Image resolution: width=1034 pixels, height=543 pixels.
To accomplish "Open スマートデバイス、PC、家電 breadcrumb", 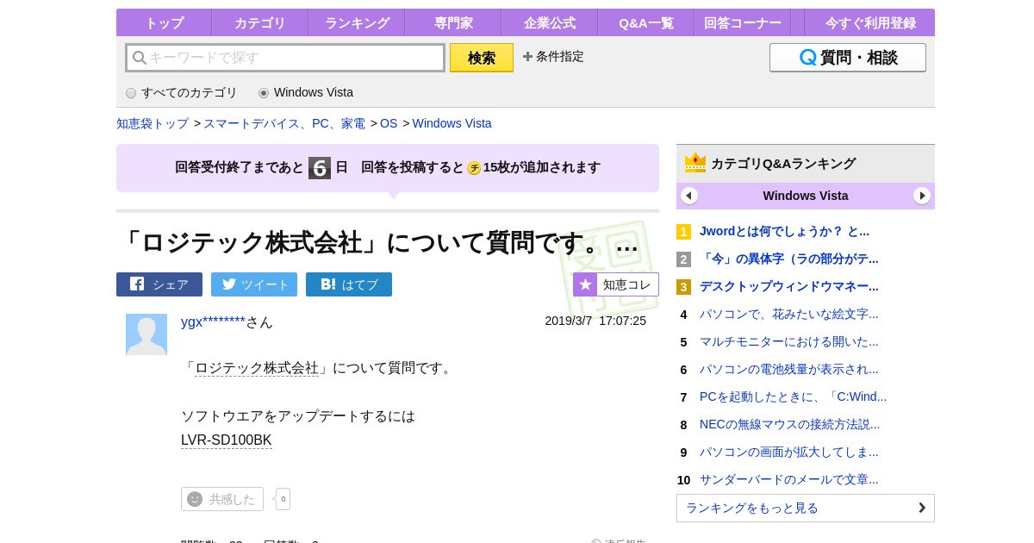I will (284, 123).
